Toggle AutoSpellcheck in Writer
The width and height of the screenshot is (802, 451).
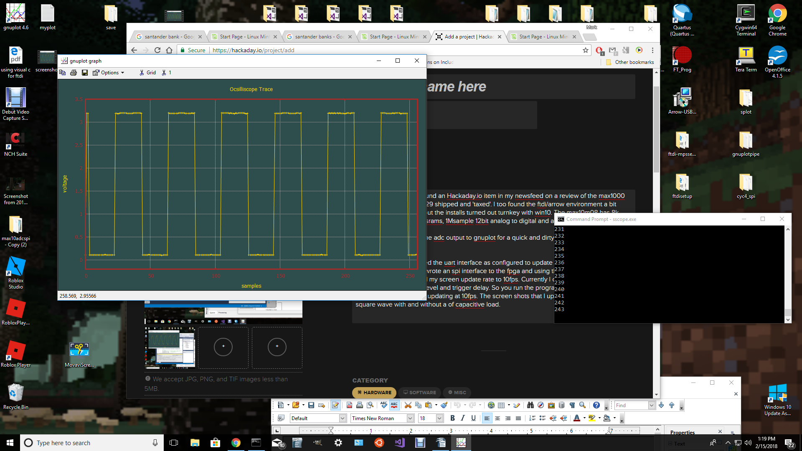(395, 405)
